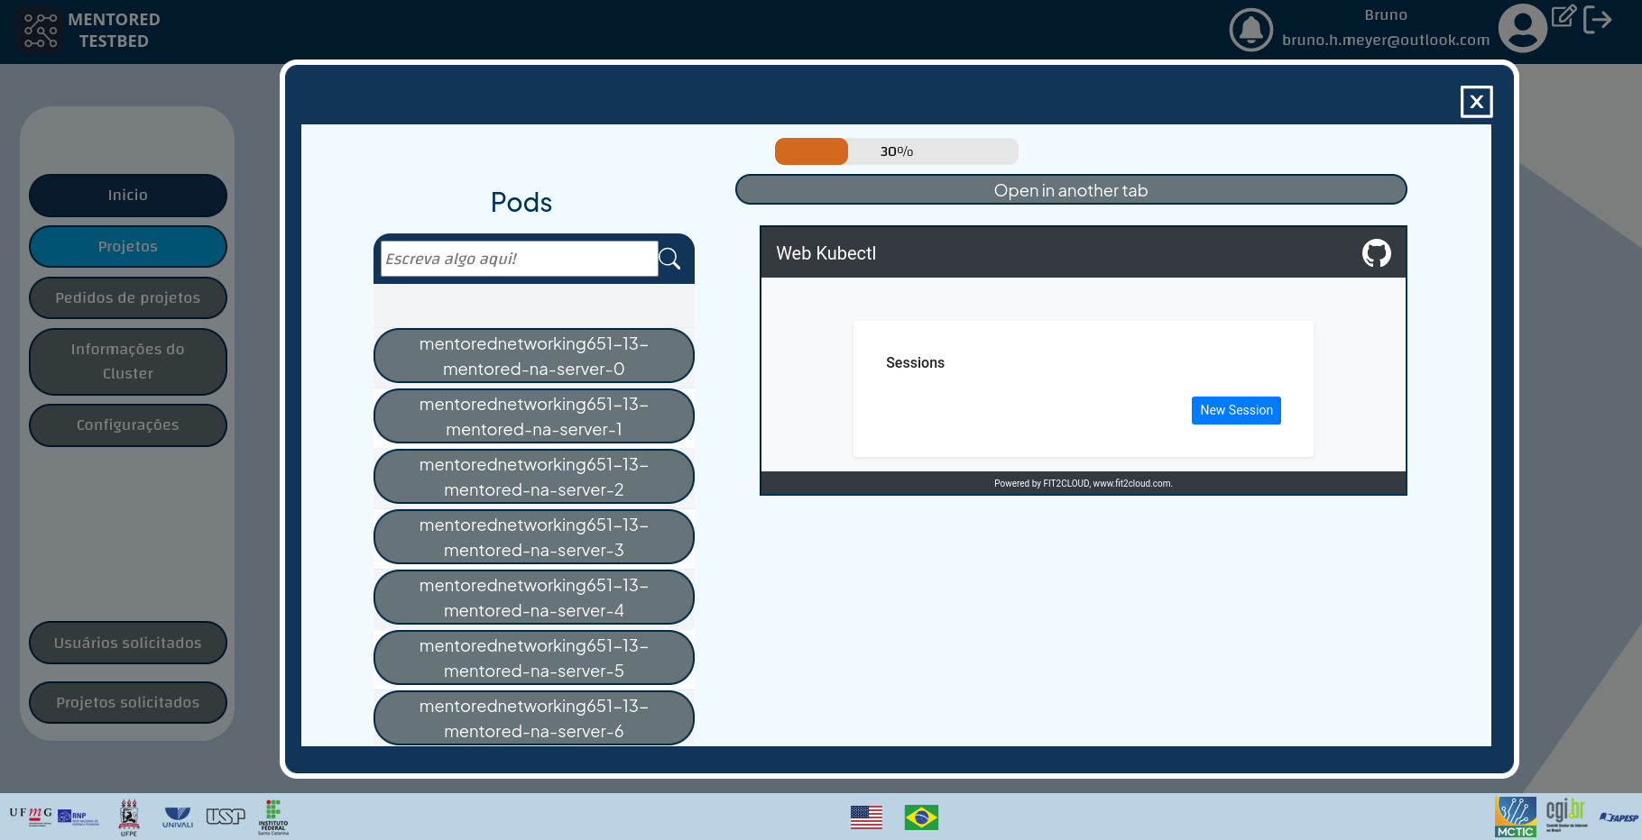The height and width of the screenshot is (840, 1642).
Task: Select the Projetos sidebar item
Action: click(127, 245)
